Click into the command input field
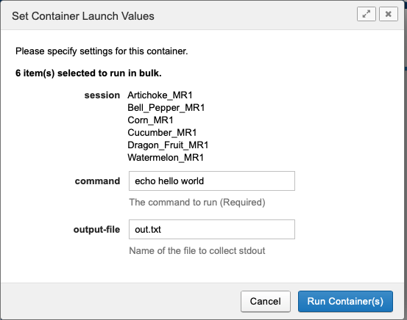 (212, 181)
